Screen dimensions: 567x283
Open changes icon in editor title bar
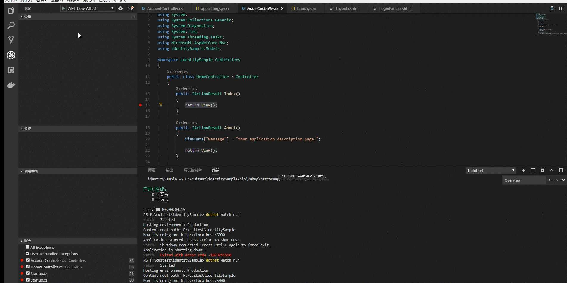pyautogui.click(x=552, y=8)
